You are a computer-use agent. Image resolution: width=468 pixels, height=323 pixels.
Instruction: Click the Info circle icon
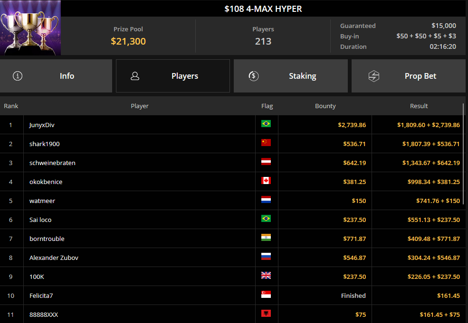click(18, 76)
